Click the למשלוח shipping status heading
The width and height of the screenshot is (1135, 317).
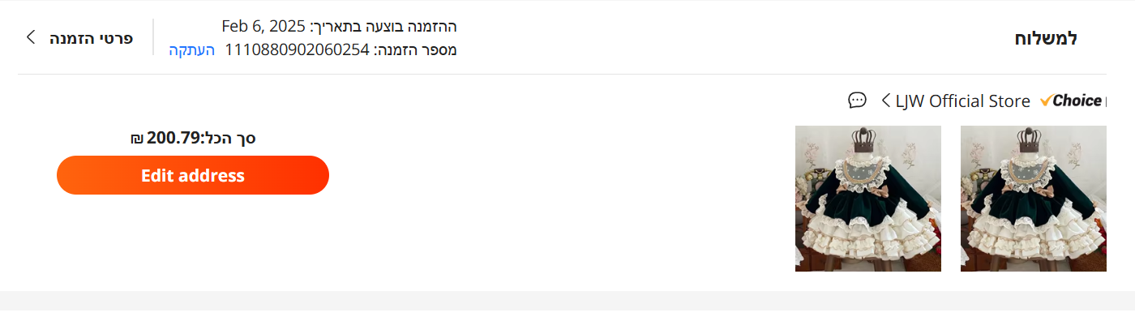click(1046, 38)
